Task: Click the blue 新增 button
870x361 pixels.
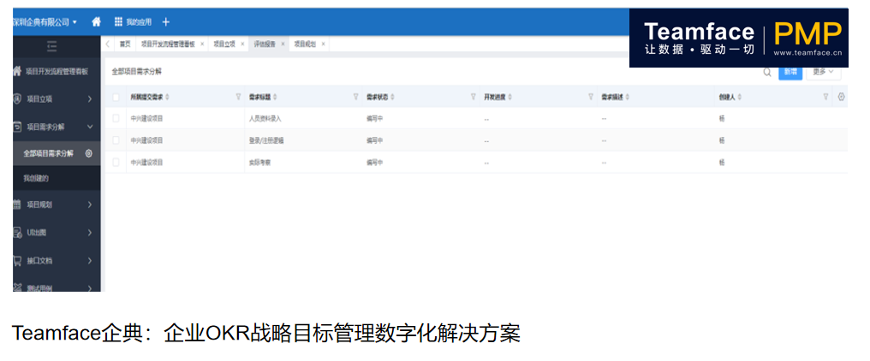Action: (x=790, y=72)
